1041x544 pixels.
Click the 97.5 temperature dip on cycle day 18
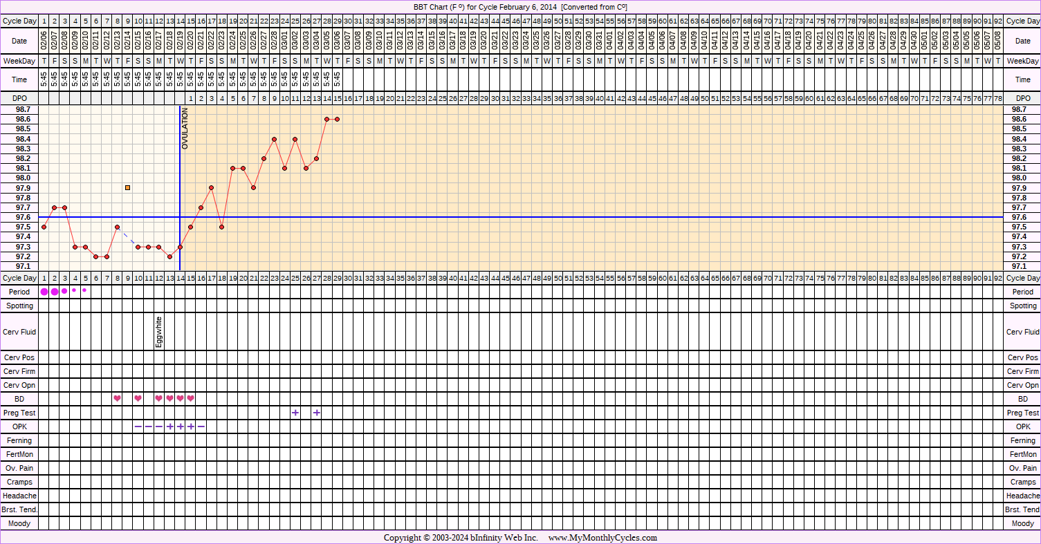tap(221, 227)
